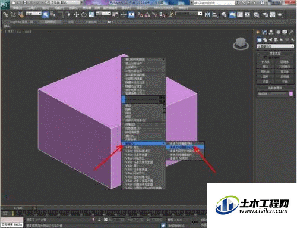Viewport: 297px width, 228px height.
Task: Select the Shapes category icon
Action: click(265, 40)
